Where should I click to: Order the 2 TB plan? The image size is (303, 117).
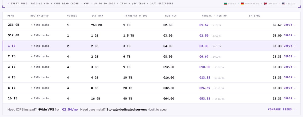289,56
